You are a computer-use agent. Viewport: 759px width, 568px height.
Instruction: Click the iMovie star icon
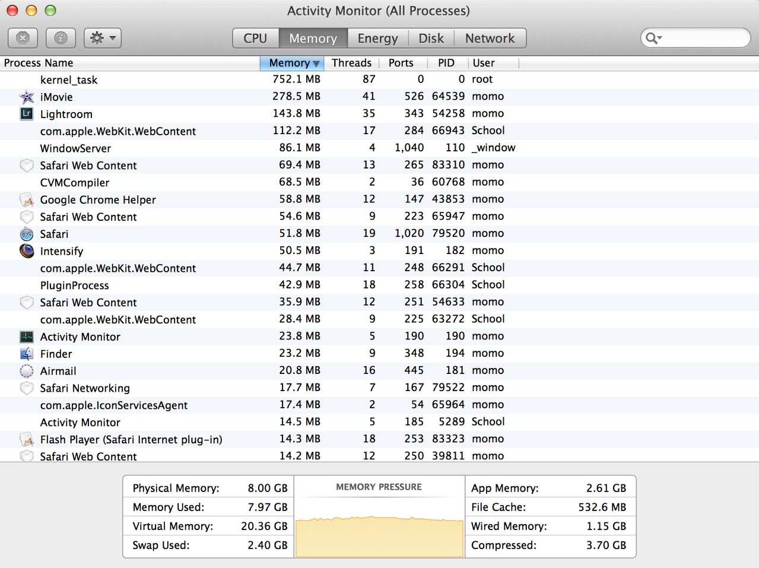click(27, 97)
